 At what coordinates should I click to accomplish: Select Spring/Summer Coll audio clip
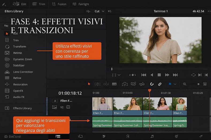128,122
